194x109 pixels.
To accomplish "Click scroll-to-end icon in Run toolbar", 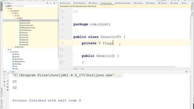I will point(8,84).
